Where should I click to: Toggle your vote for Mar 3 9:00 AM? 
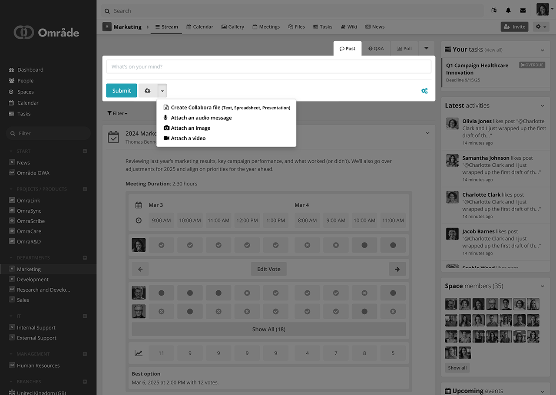click(161, 245)
